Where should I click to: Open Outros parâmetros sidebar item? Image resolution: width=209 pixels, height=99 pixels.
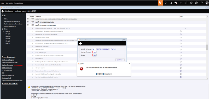10,26
